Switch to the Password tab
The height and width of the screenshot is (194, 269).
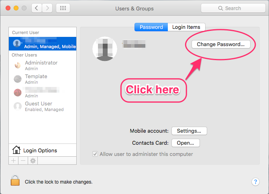click(x=151, y=27)
